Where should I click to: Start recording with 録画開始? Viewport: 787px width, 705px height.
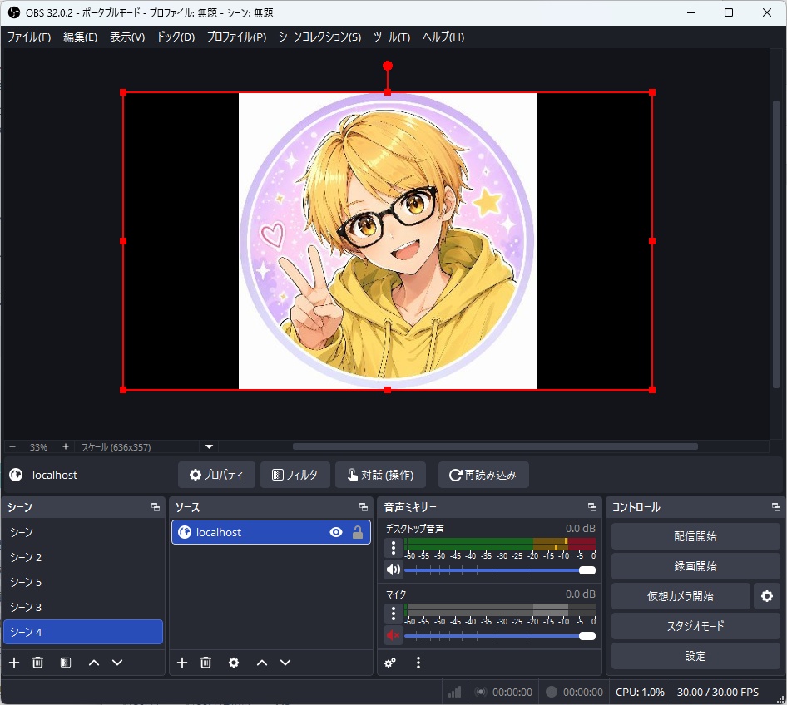click(695, 566)
